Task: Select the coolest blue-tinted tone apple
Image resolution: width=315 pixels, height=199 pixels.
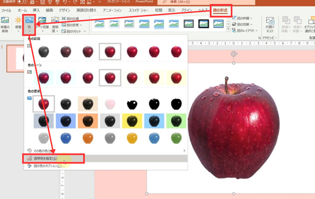Action: 44,78
